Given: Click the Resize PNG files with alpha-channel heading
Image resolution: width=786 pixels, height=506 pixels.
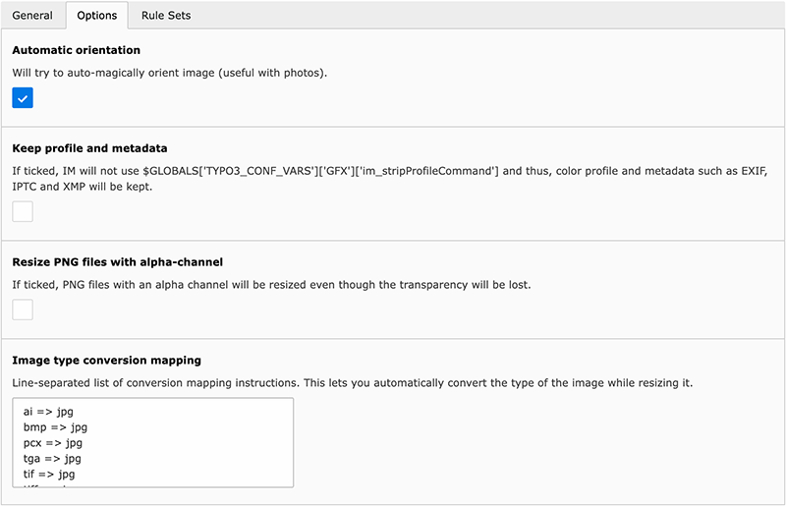Looking at the screenshot, I should [x=118, y=262].
